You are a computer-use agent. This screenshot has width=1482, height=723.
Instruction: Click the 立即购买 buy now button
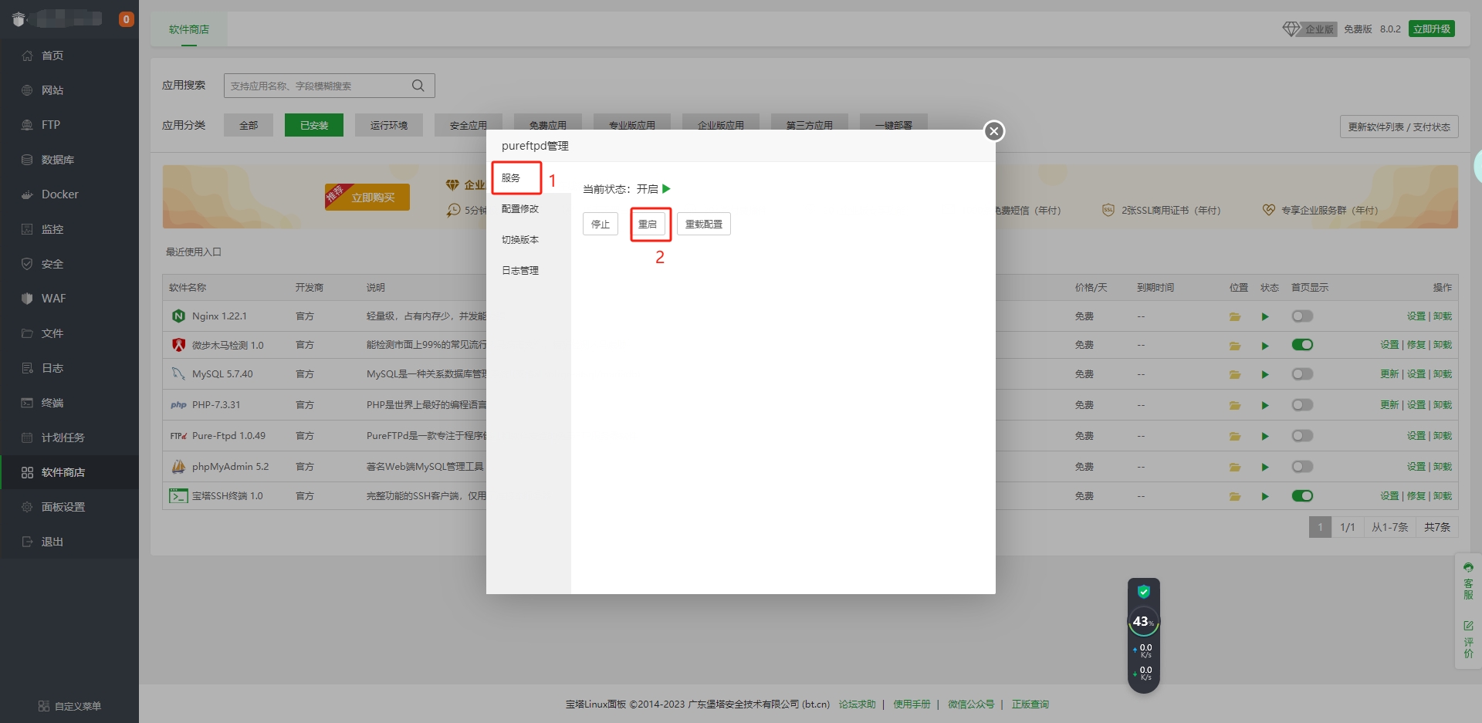point(368,198)
